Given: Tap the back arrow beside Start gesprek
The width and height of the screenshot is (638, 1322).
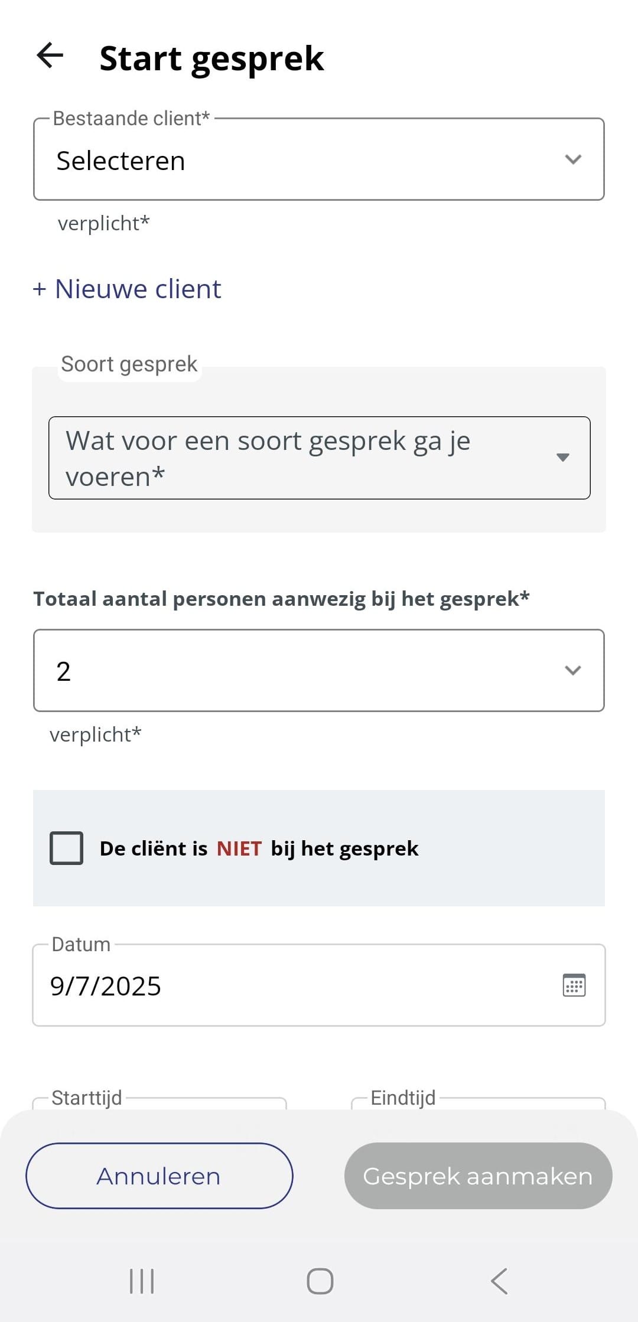Looking at the screenshot, I should click(x=50, y=56).
